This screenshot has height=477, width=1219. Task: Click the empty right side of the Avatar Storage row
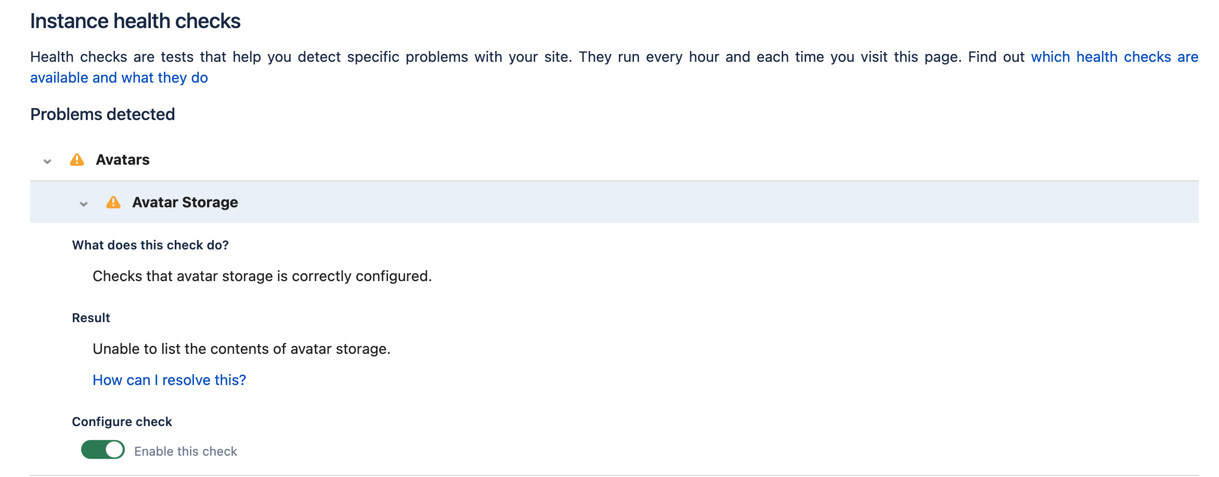(780, 203)
